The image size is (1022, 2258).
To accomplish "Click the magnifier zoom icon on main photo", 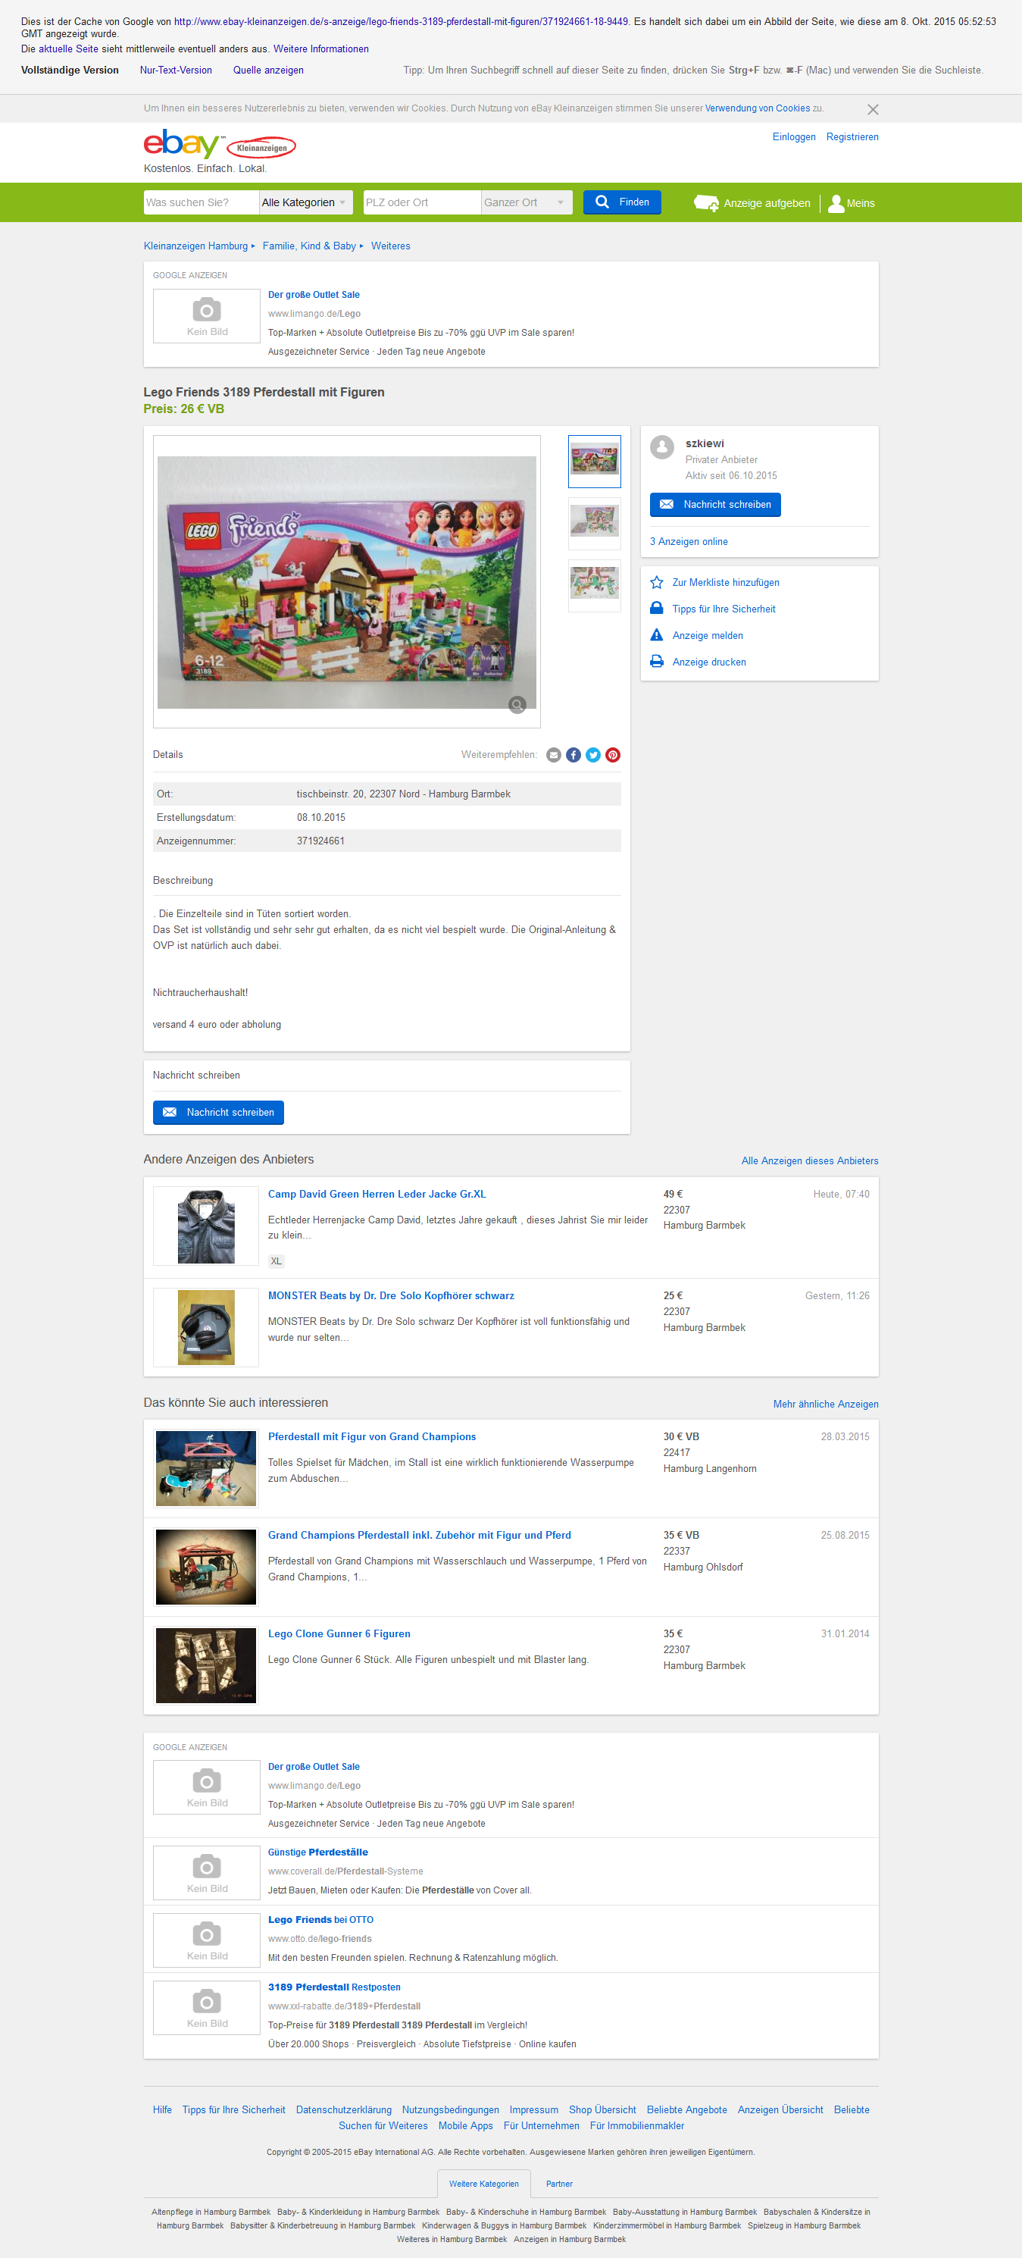I will tap(517, 705).
